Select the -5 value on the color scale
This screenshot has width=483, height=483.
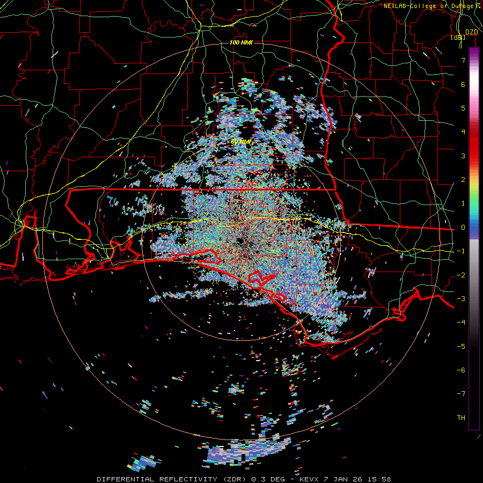click(461, 347)
